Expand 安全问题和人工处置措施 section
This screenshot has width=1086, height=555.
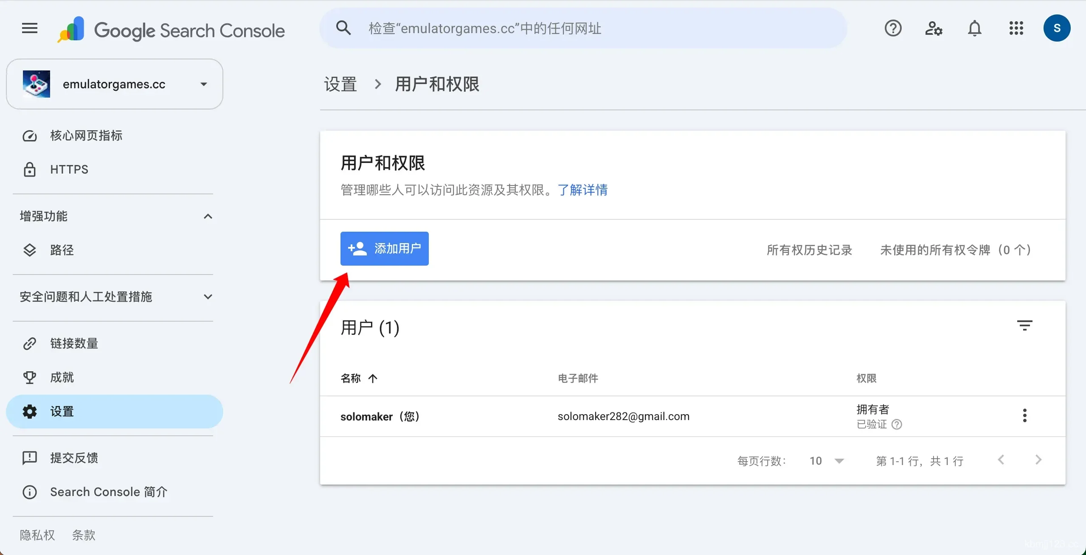point(208,297)
